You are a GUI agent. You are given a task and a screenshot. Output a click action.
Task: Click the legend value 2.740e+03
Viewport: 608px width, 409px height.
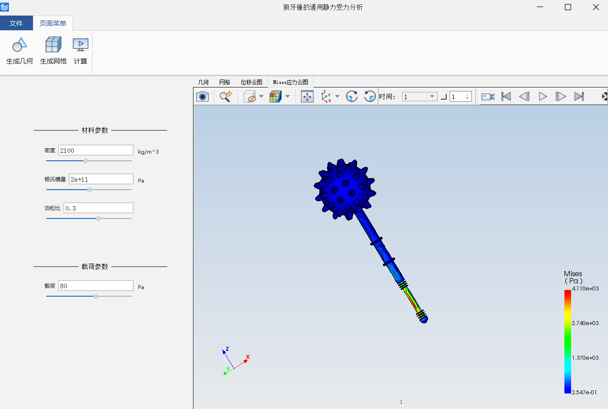(585, 323)
